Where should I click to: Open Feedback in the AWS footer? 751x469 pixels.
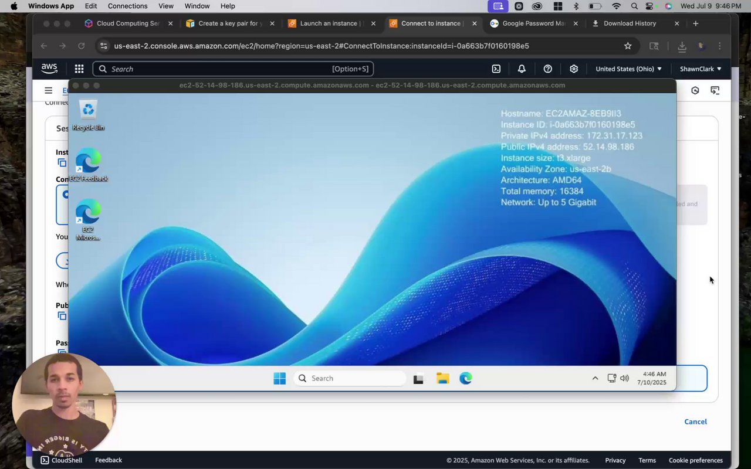[x=109, y=460]
